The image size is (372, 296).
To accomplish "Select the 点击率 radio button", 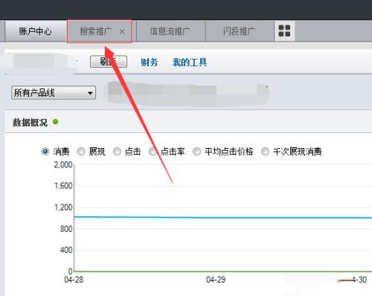I will point(153,151).
